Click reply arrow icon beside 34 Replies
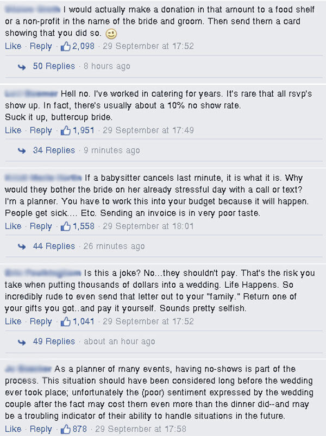The width and height of the screenshot is (326, 436). click(x=22, y=150)
